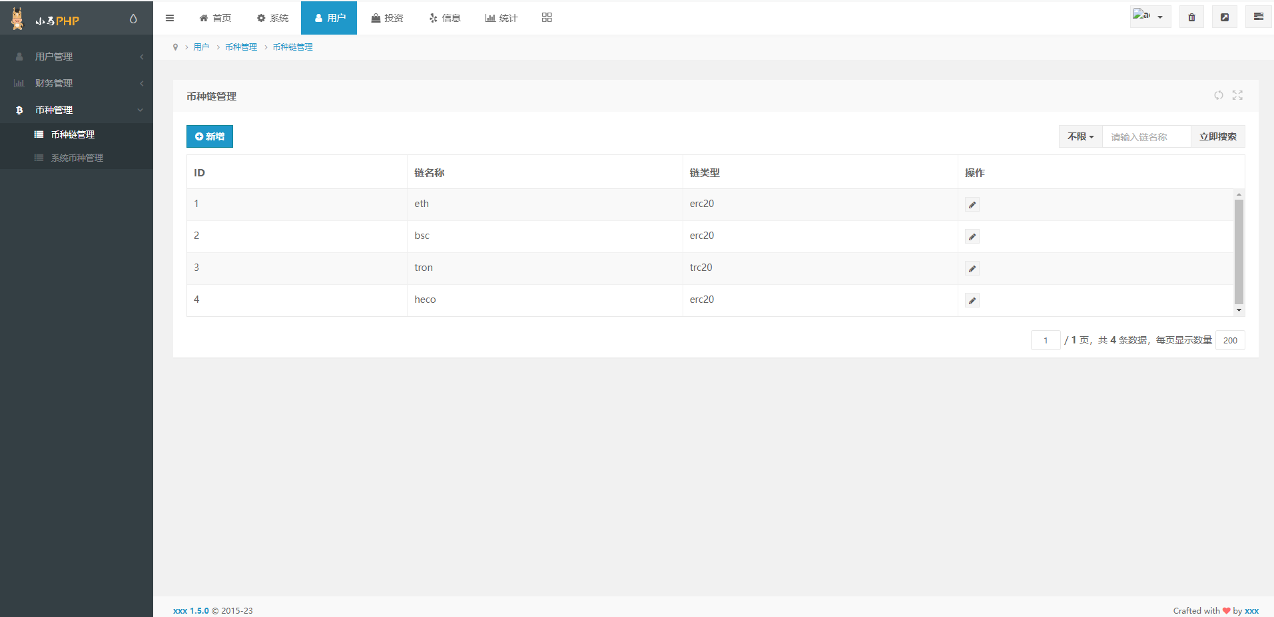Viewport: 1274px width, 617px height.
Task: Click the edit pencil for heco row
Action: (972, 301)
